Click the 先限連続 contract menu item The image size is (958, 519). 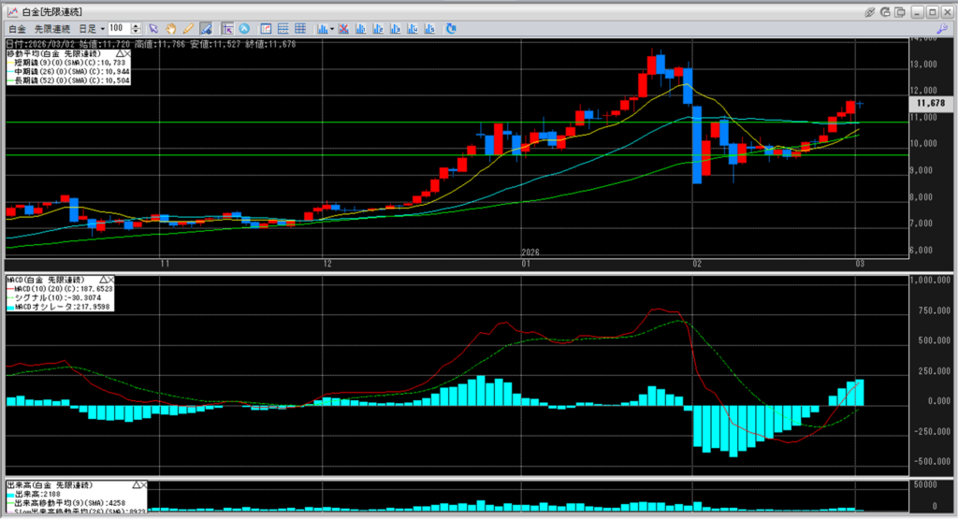(52, 28)
